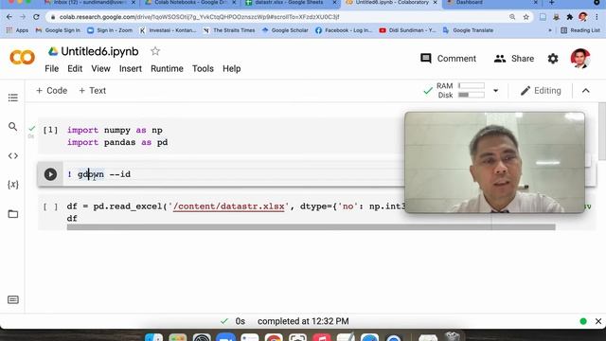The image size is (606, 341).
Task: Open The Straits Times bookmark
Action: tap(229, 30)
